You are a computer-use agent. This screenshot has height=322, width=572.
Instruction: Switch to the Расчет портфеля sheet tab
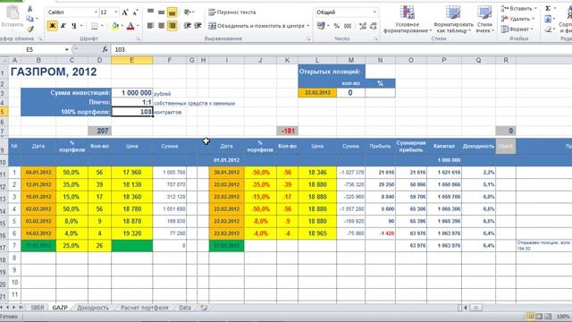145,308
